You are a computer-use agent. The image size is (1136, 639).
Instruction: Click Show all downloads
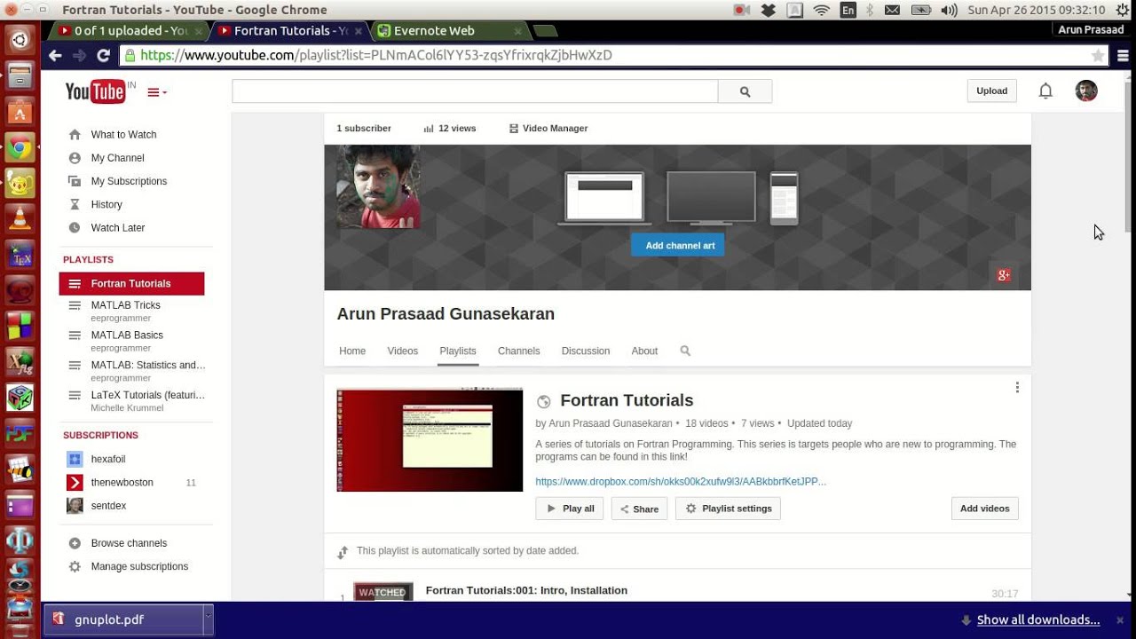point(1038,619)
